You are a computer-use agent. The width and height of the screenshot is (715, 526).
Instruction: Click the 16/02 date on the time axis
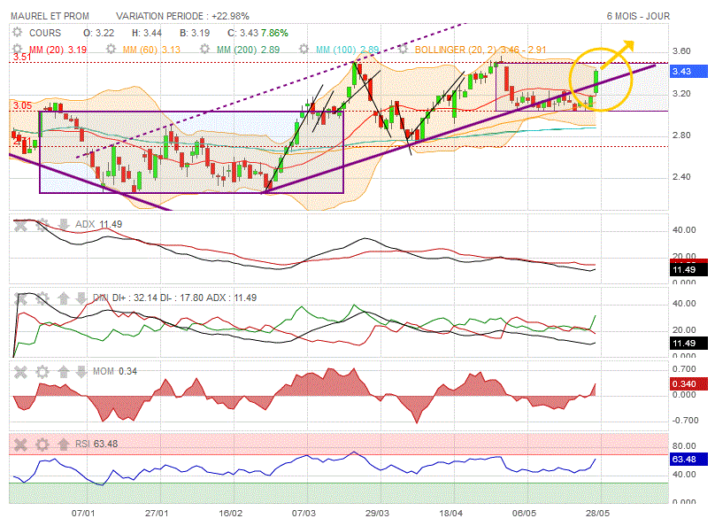coord(230,514)
